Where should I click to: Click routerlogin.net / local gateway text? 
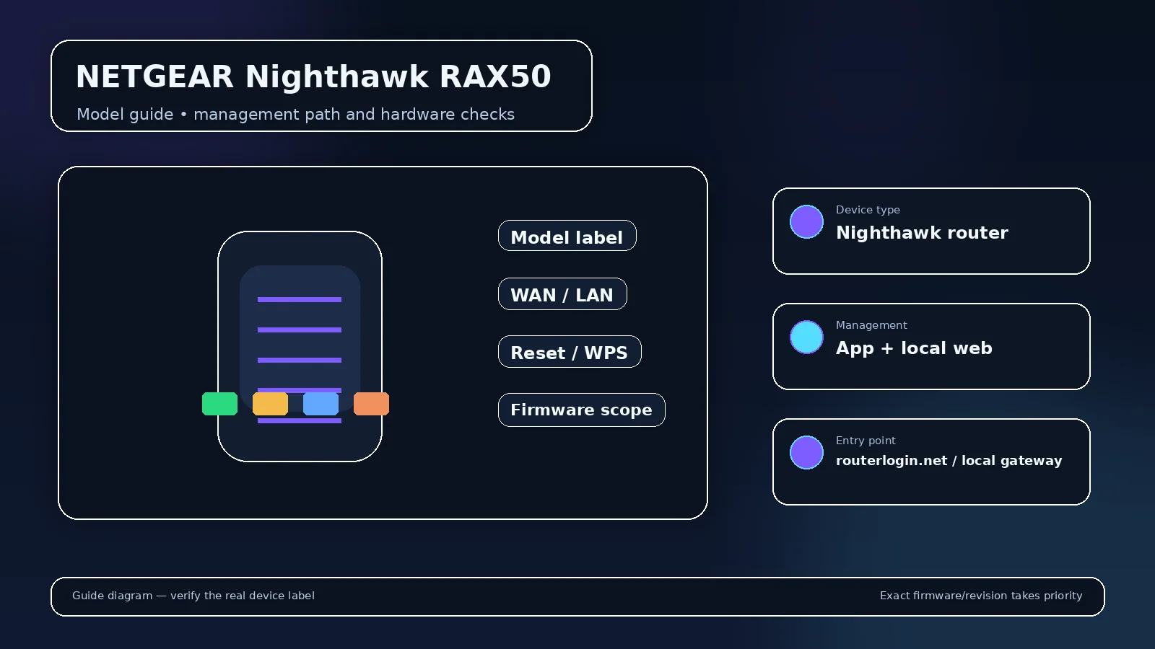pyautogui.click(x=949, y=461)
